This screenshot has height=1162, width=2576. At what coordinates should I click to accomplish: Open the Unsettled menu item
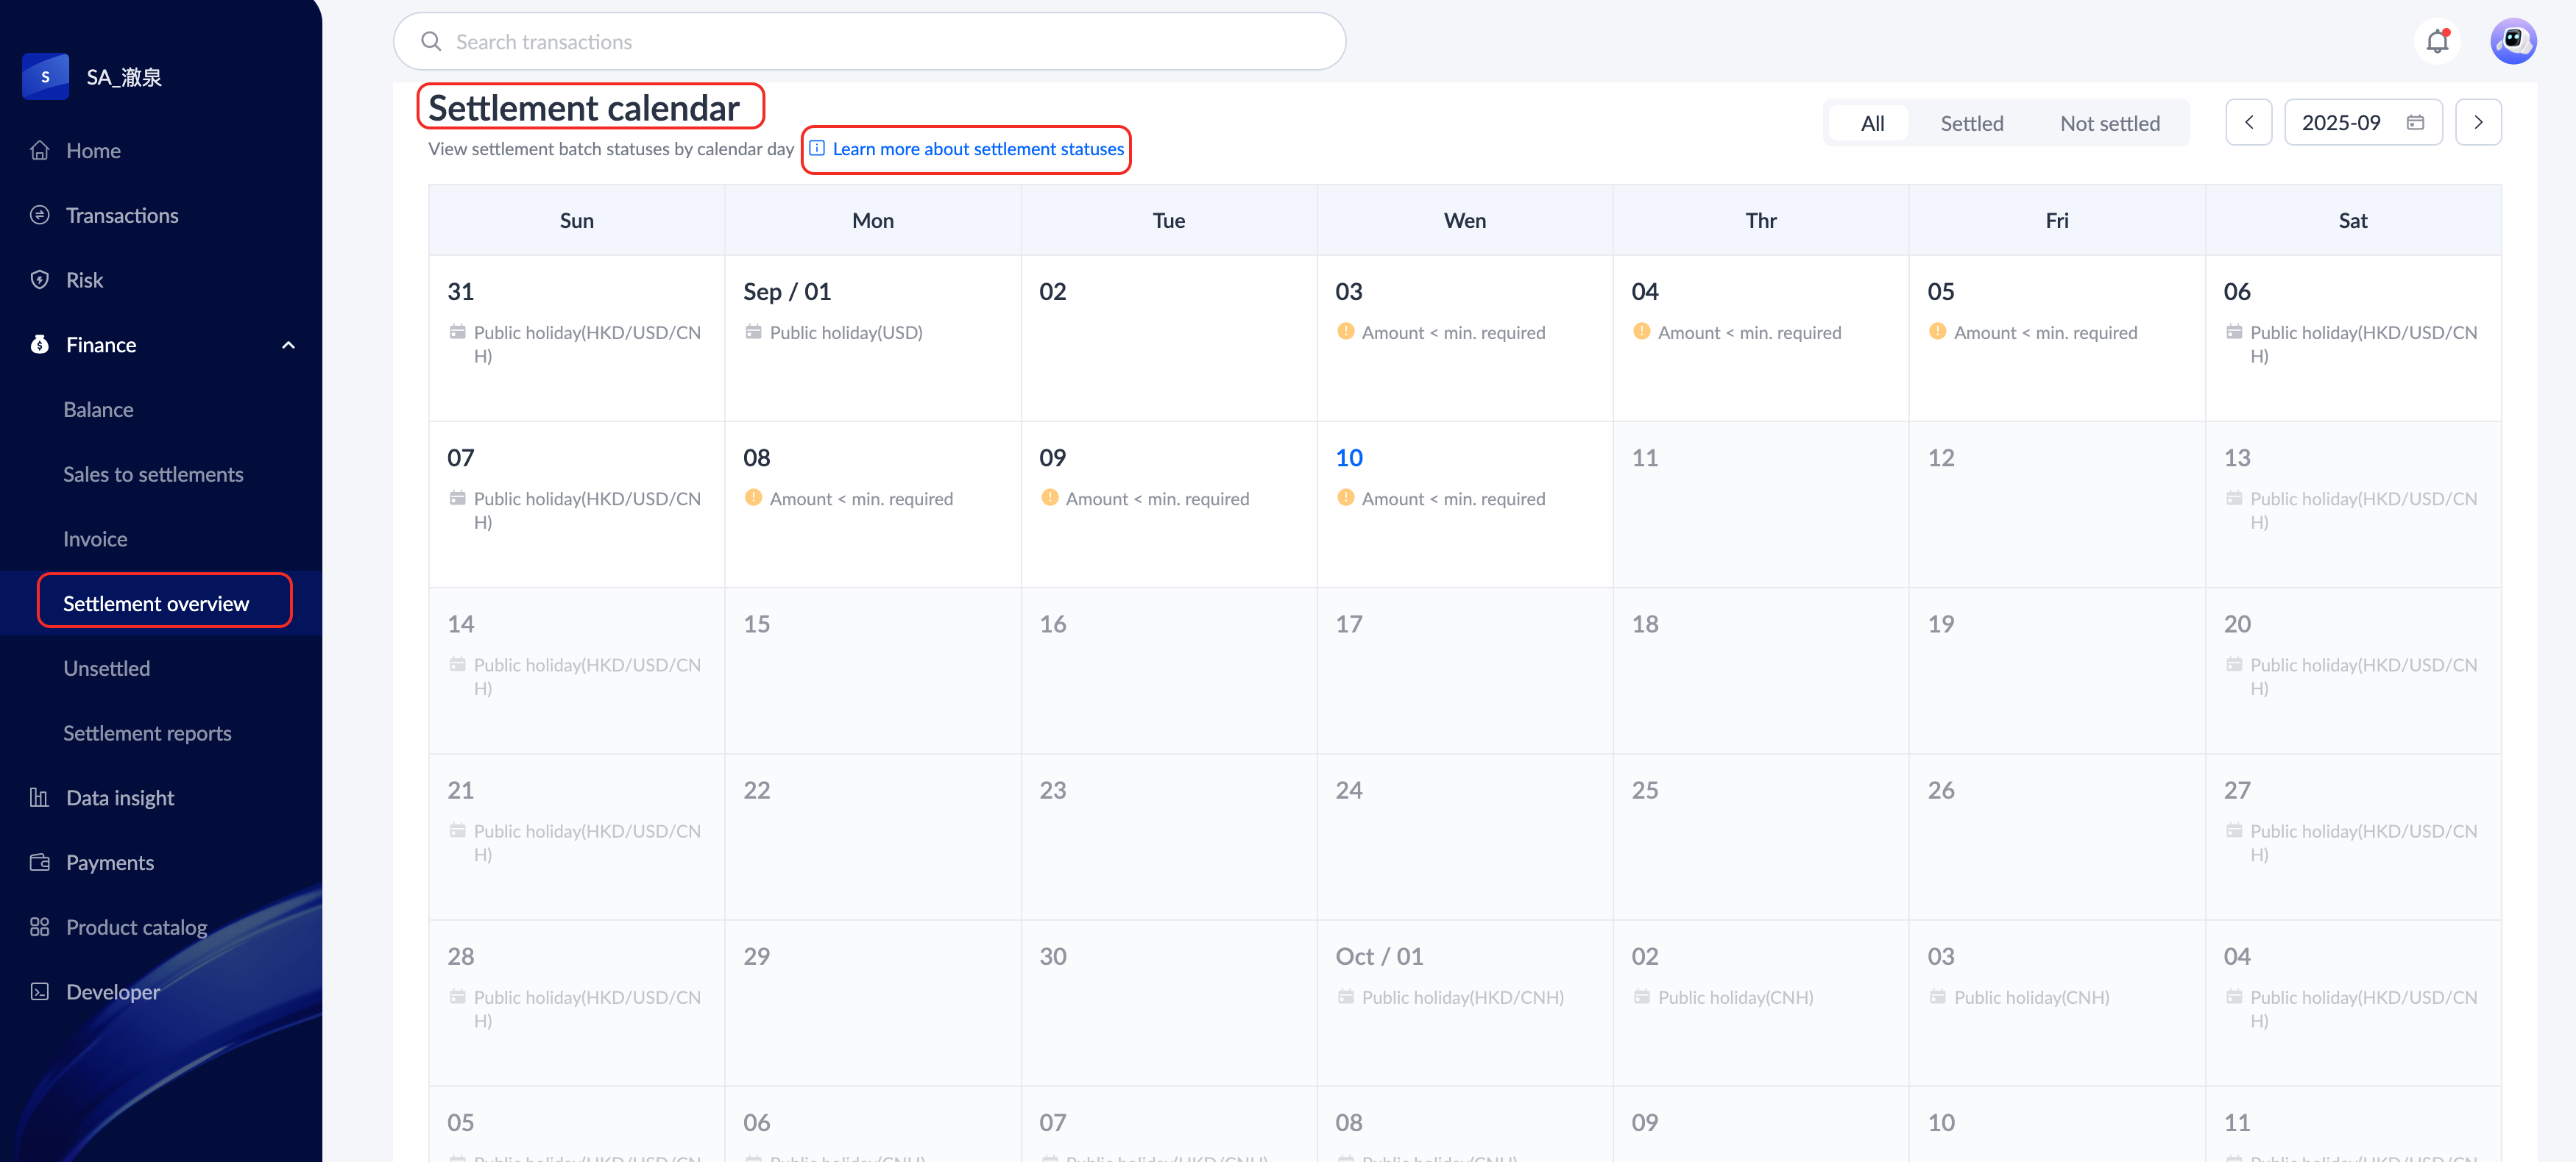point(107,669)
